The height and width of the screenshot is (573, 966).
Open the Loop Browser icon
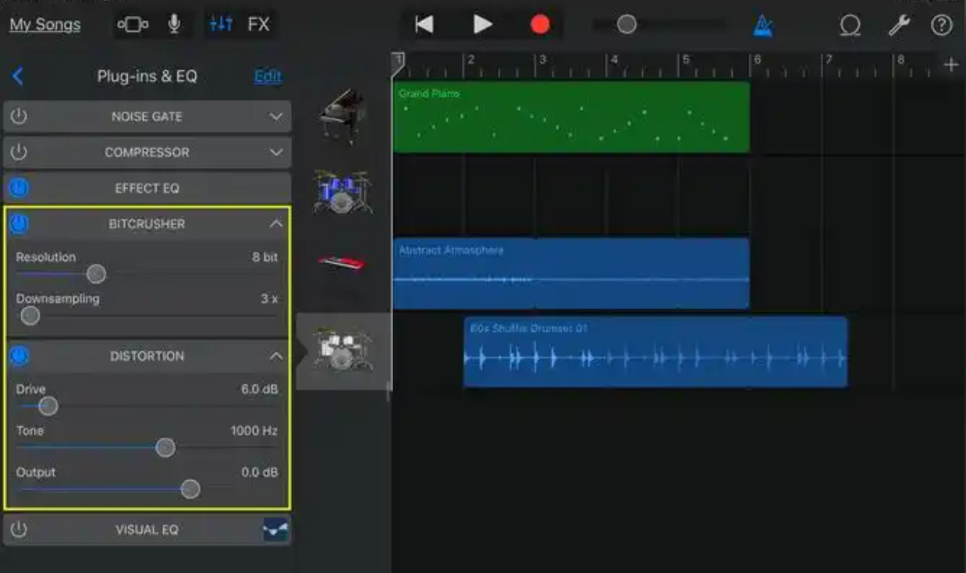850,26
